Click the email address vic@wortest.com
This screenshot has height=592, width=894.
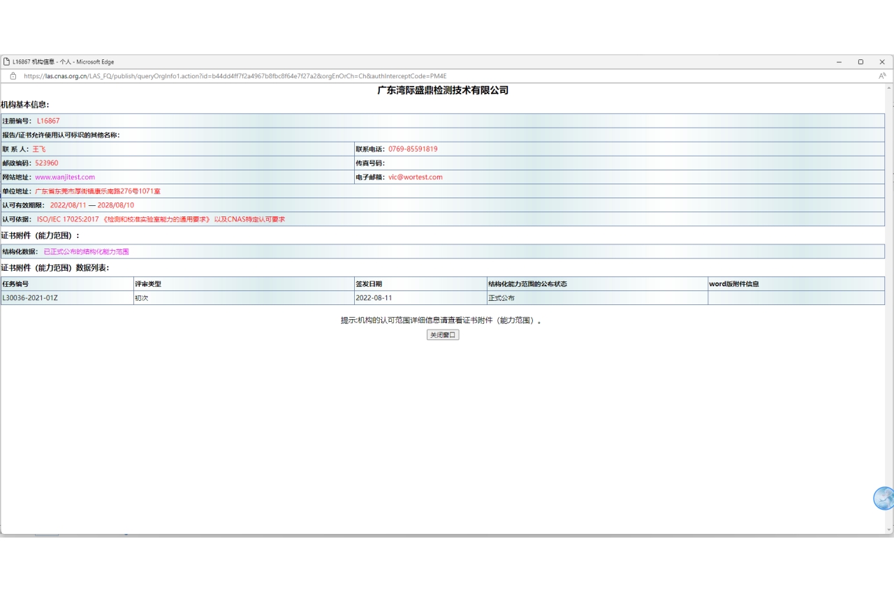(416, 177)
